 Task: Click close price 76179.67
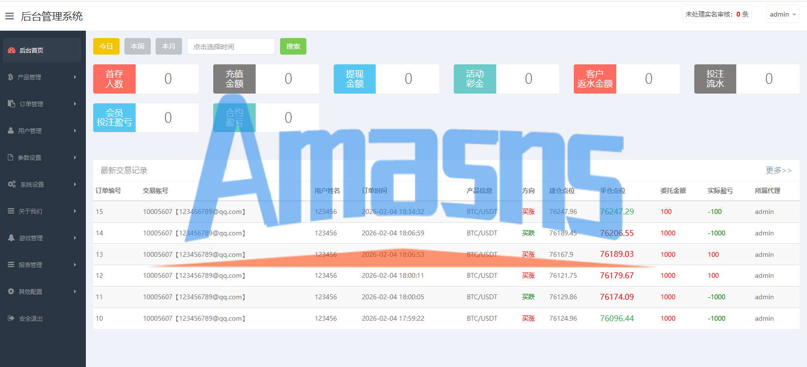coord(617,275)
